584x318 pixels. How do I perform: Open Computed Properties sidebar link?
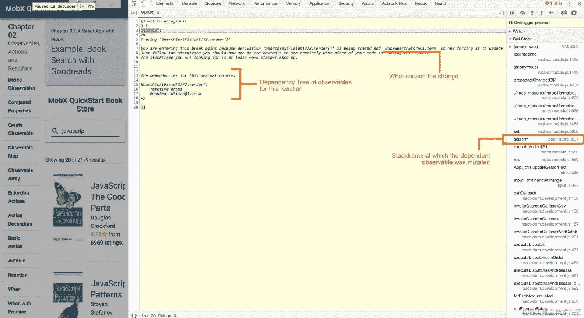pyautogui.click(x=20, y=106)
